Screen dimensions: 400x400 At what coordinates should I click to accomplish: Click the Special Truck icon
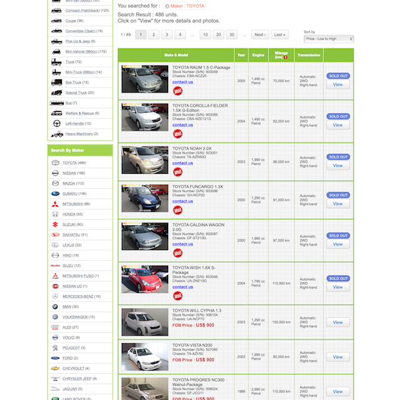coord(56,92)
